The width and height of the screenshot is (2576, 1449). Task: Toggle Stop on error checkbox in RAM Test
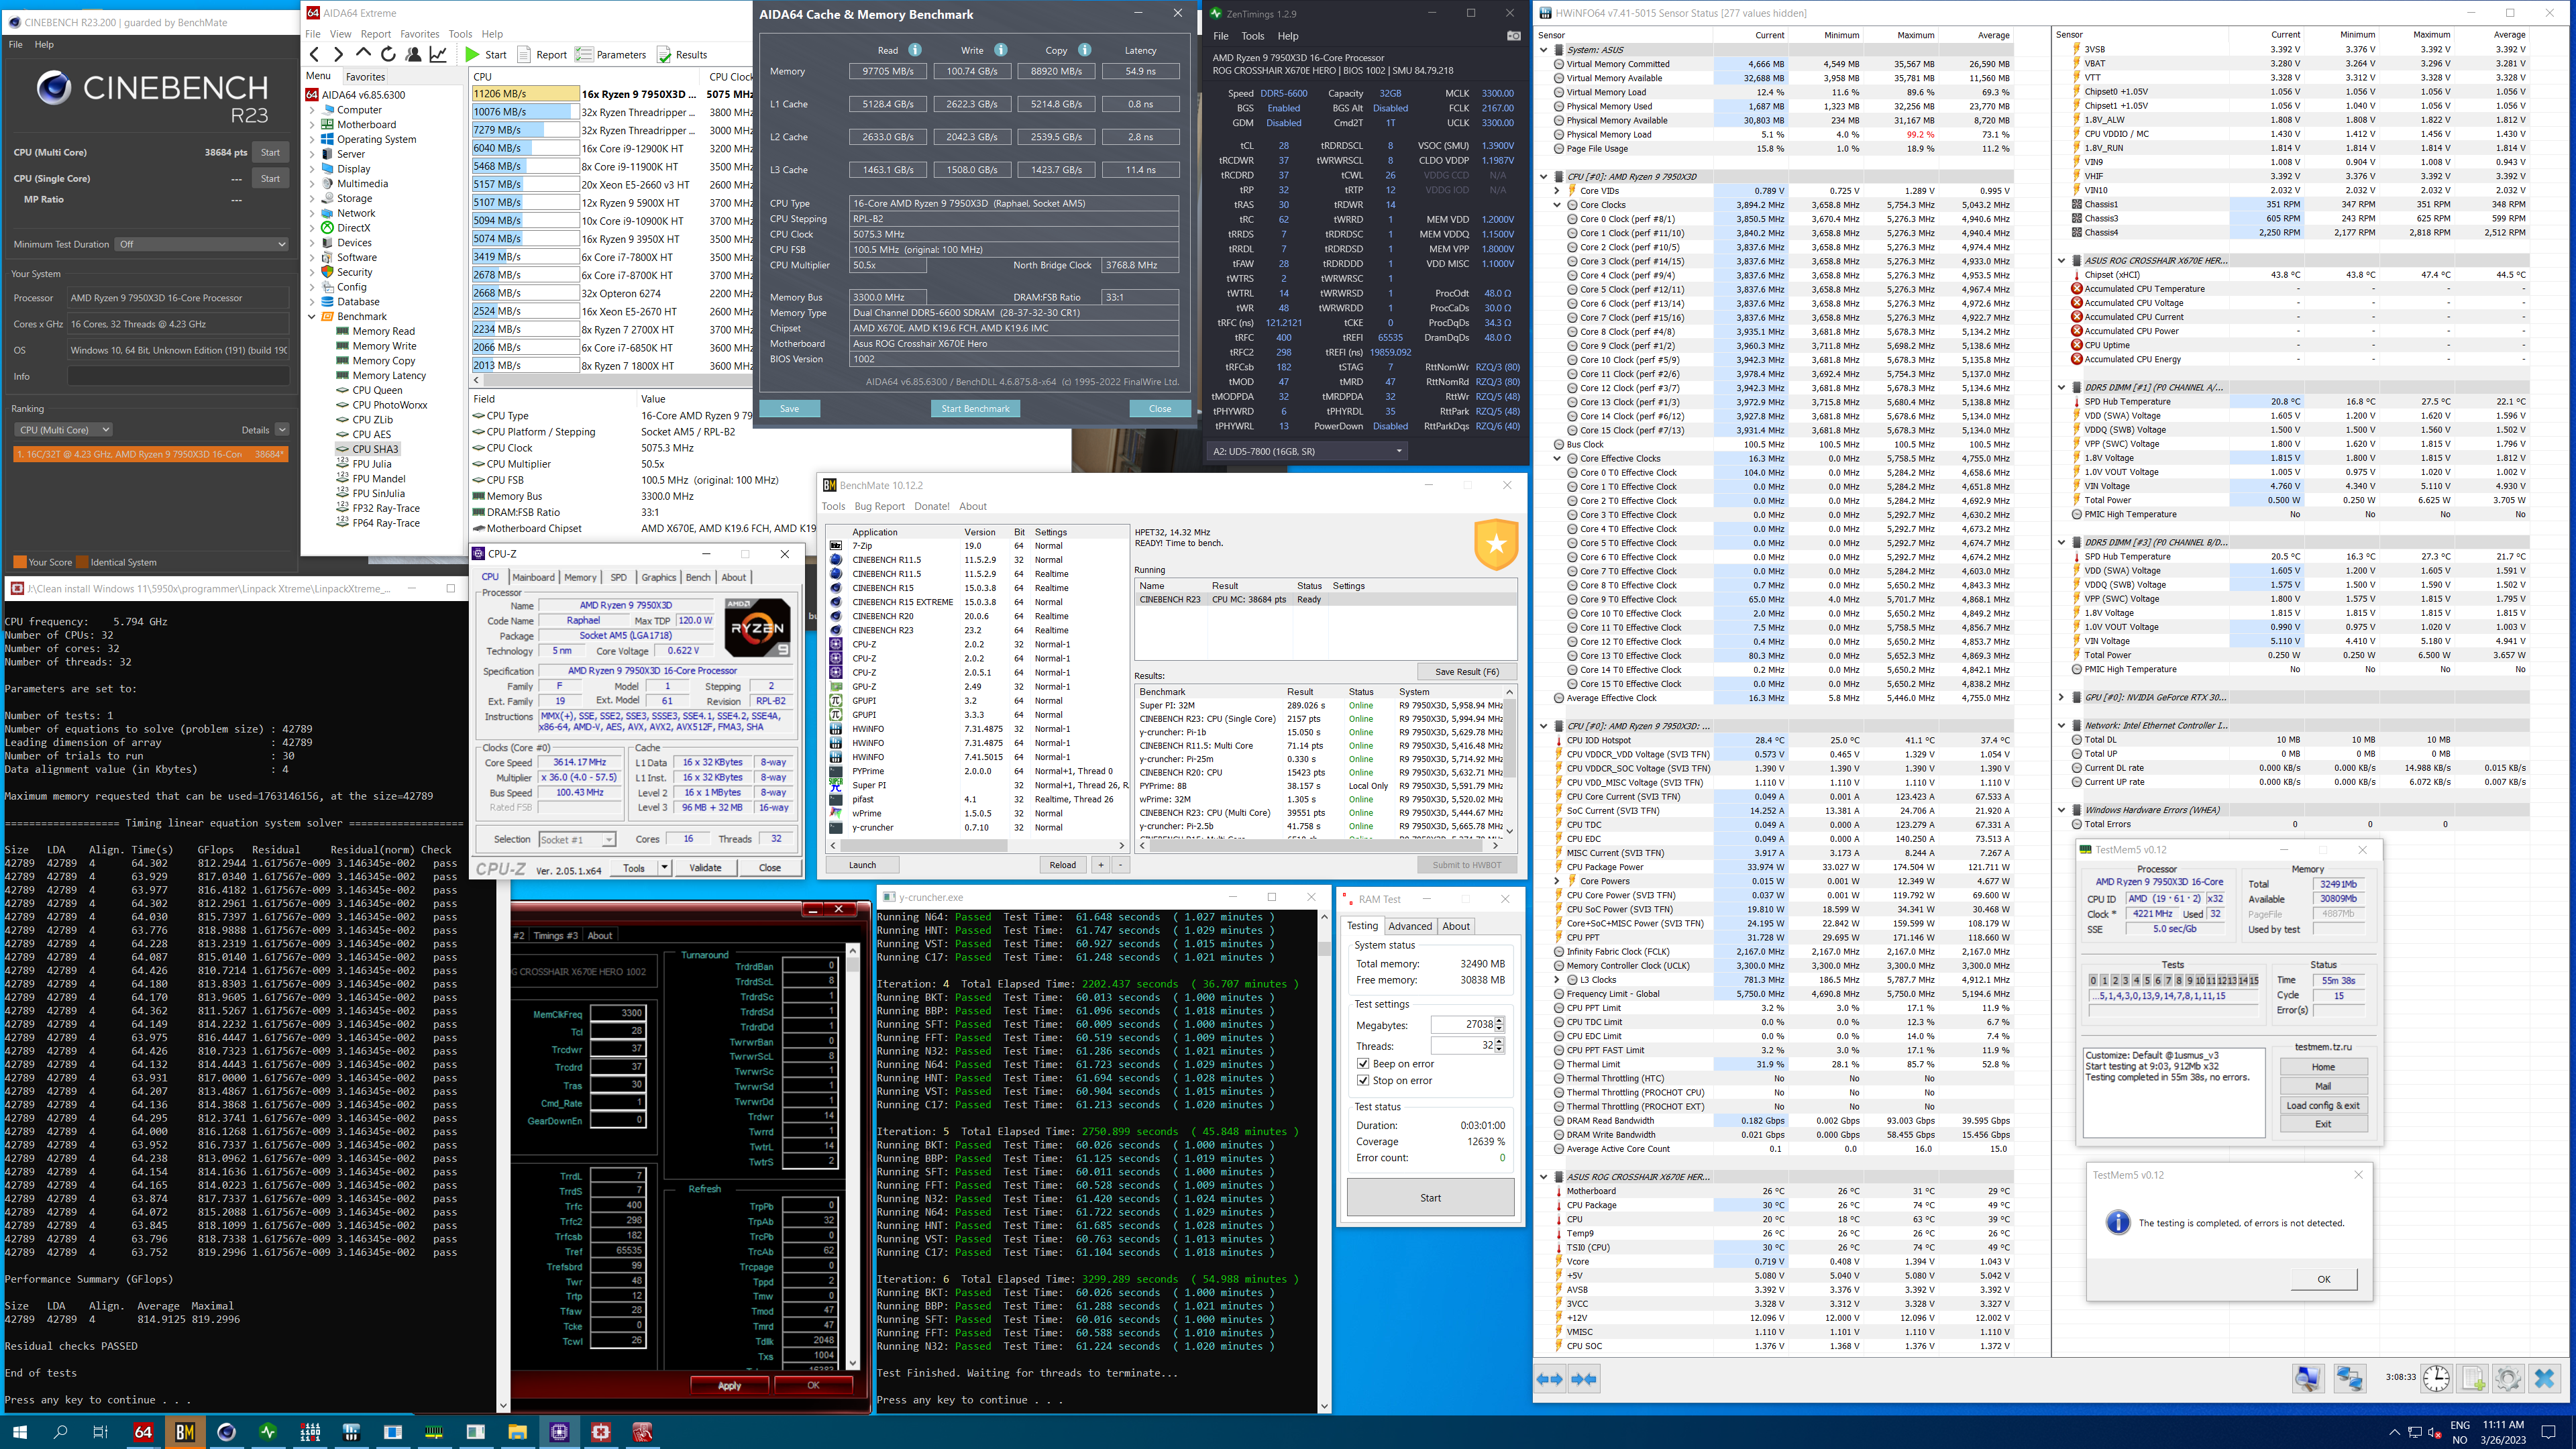pyautogui.click(x=1362, y=1081)
